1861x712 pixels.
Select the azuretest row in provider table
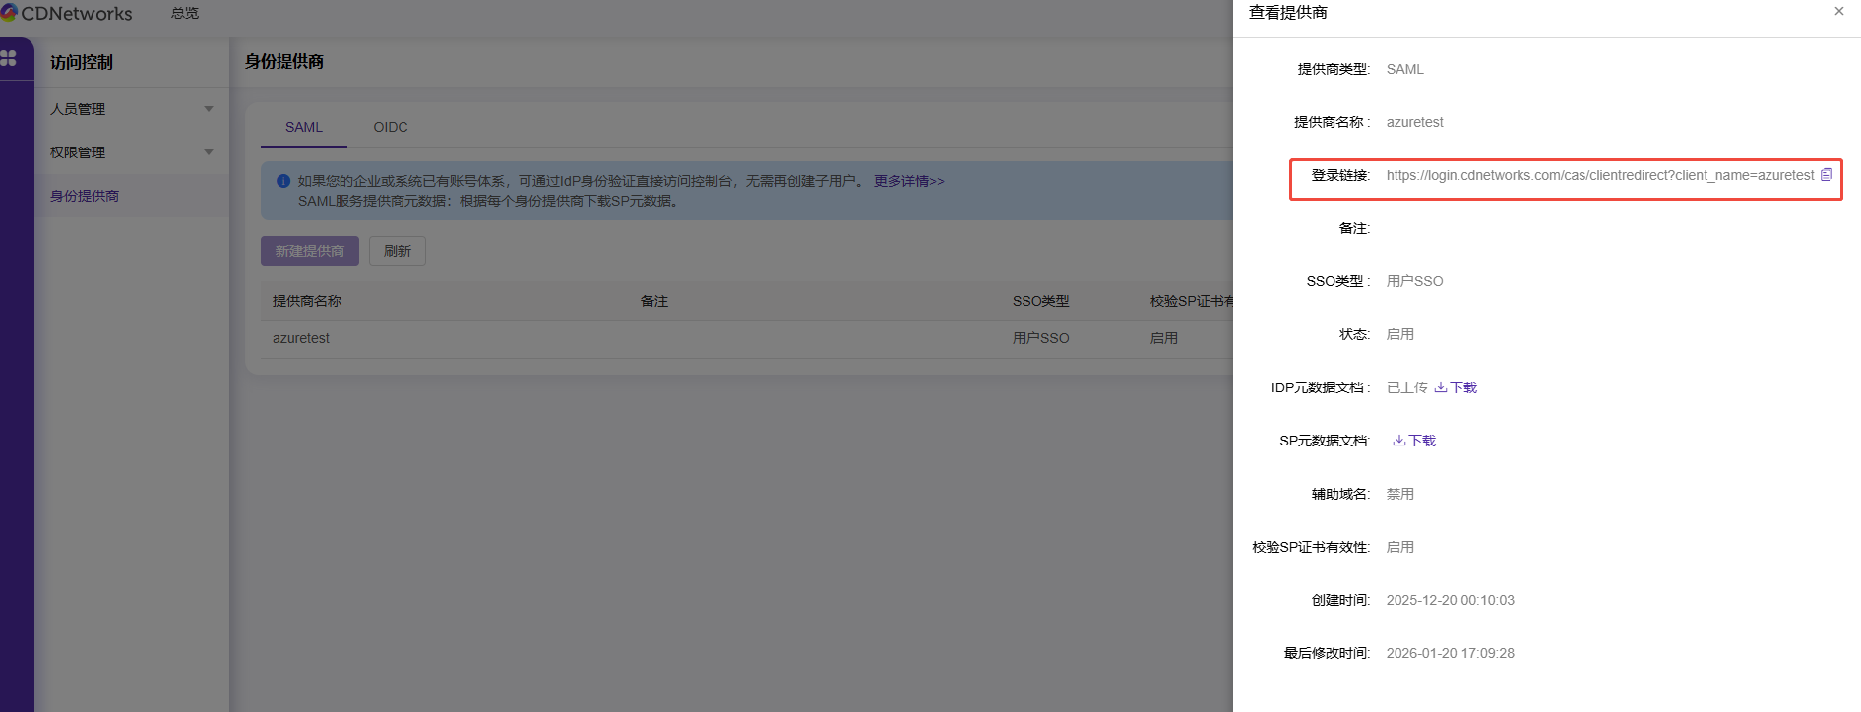tap(301, 338)
